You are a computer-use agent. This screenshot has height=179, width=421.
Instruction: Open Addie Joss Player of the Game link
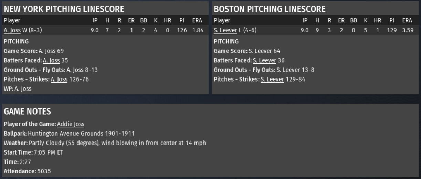tap(71, 124)
